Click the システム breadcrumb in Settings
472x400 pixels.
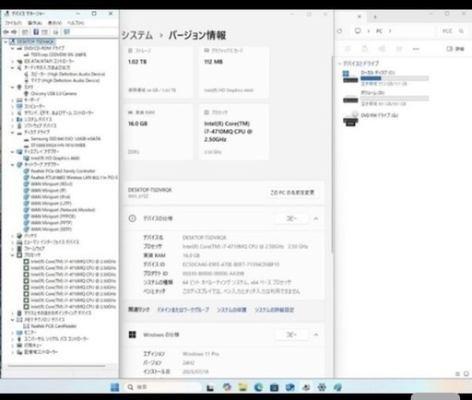[x=137, y=35]
